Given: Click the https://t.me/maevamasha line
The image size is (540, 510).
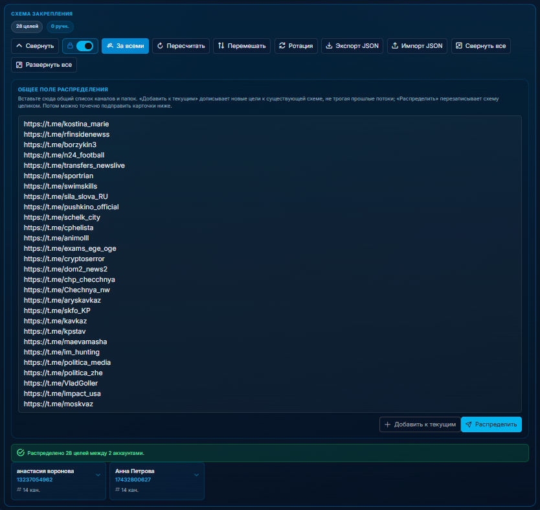Looking at the screenshot, I should (x=65, y=342).
